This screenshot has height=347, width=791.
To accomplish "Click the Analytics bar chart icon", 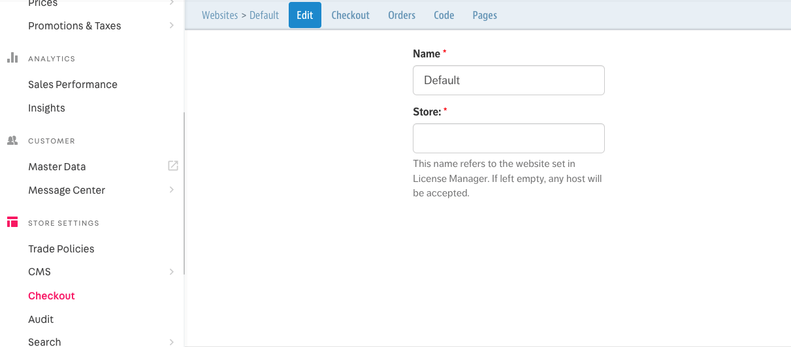I will coord(12,57).
